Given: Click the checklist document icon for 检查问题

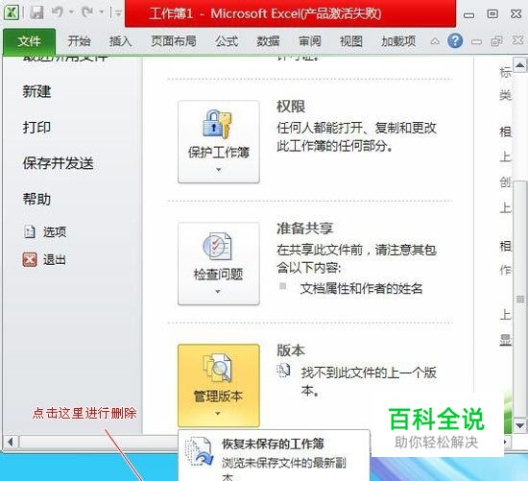Looking at the screenshot, I should click(x=217, y=246).
